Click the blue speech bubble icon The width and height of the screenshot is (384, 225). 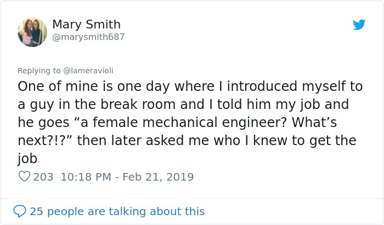(20, 211)
